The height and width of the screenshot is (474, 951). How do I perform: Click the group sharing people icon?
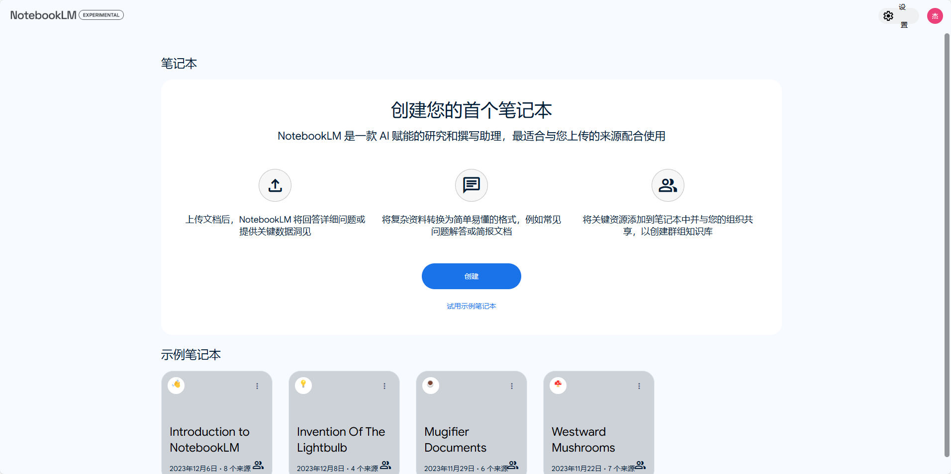(668, 185)
